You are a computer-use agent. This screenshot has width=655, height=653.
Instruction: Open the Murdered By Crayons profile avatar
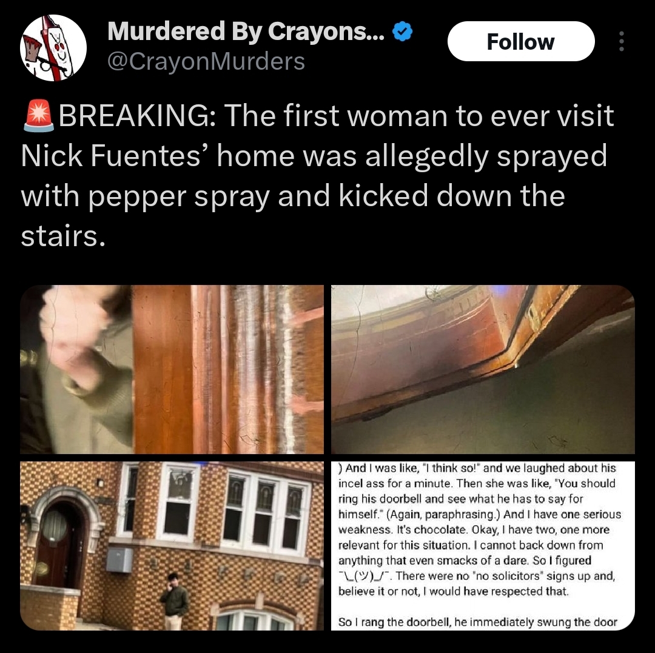[53, 48]
